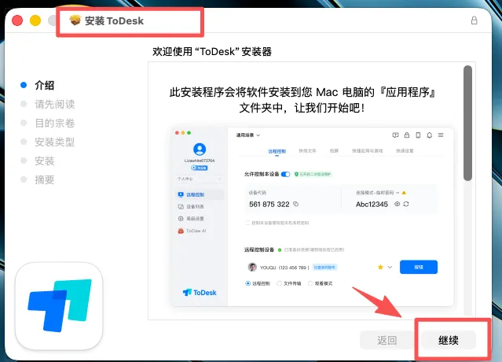Click the blue connect button in preview
Screen dimensions: 502x362
[419, 267]
